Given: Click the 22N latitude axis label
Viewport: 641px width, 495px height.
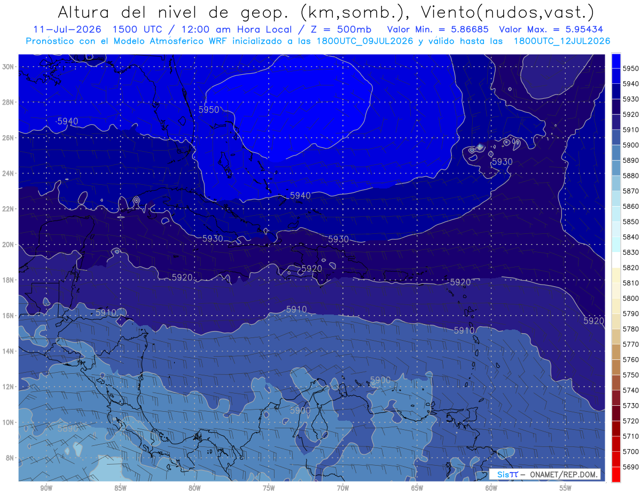Looking at the screenshot, I should 7,209.
